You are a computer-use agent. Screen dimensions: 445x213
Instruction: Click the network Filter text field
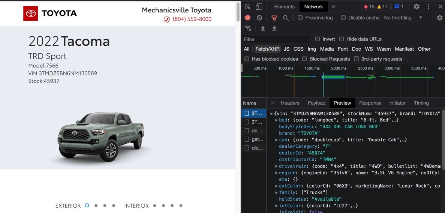click(276, 39)
